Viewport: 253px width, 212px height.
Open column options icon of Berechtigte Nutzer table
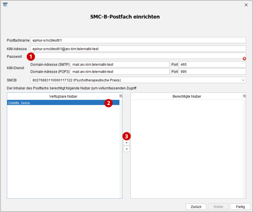coord(244,96)
